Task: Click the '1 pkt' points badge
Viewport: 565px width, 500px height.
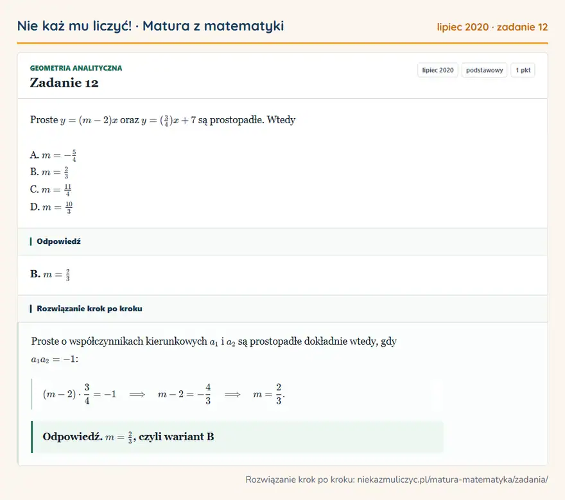Action: (523, 70)
